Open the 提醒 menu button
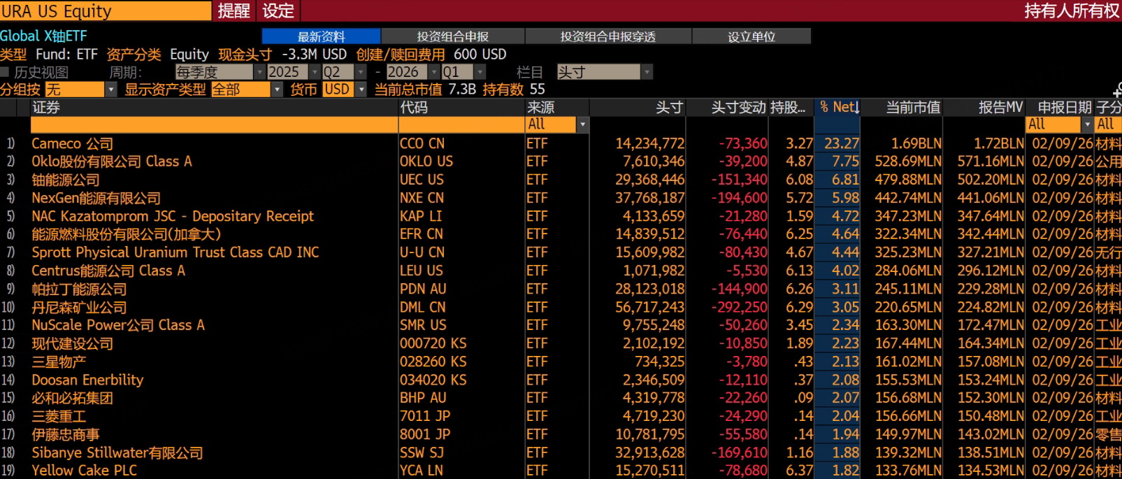 [233, 10]
